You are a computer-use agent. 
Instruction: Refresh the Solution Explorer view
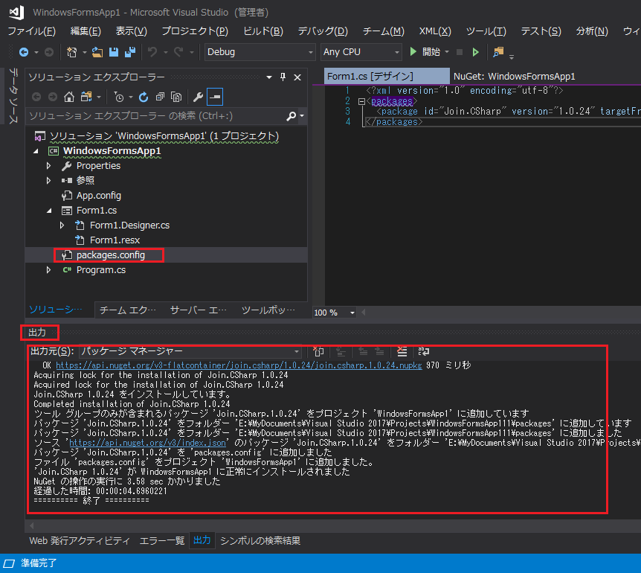tap(143, 97)
